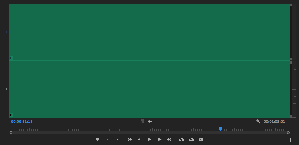
Task: Click the blue playhead marker on ruler
Action: click(221, 129)
